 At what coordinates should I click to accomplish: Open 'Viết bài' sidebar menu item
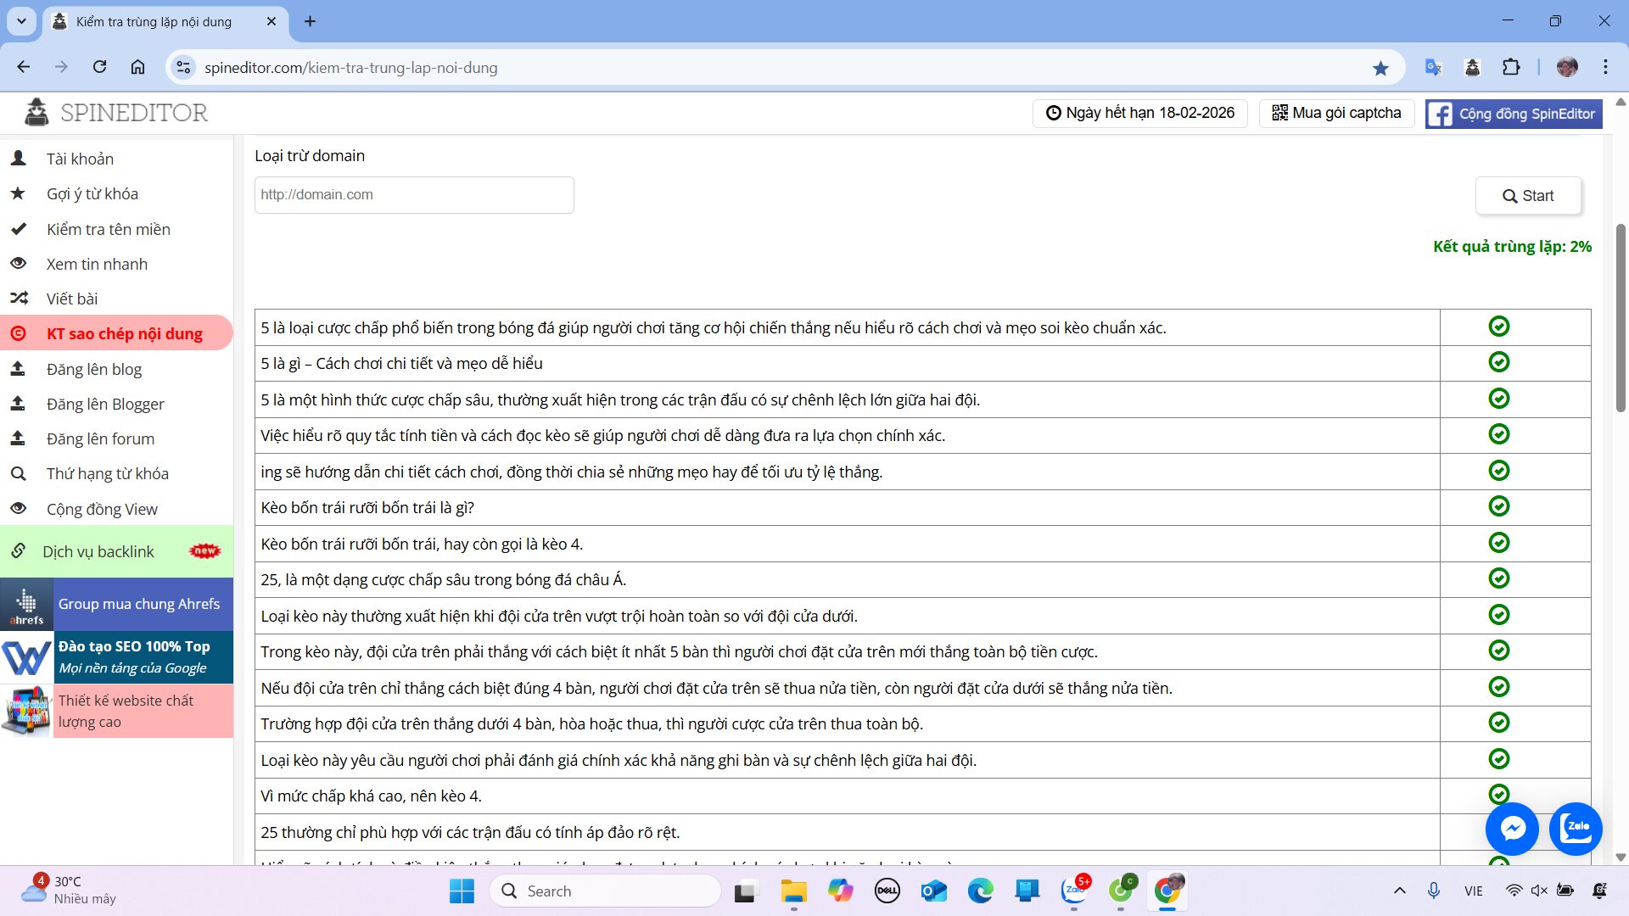coord(72,299)
